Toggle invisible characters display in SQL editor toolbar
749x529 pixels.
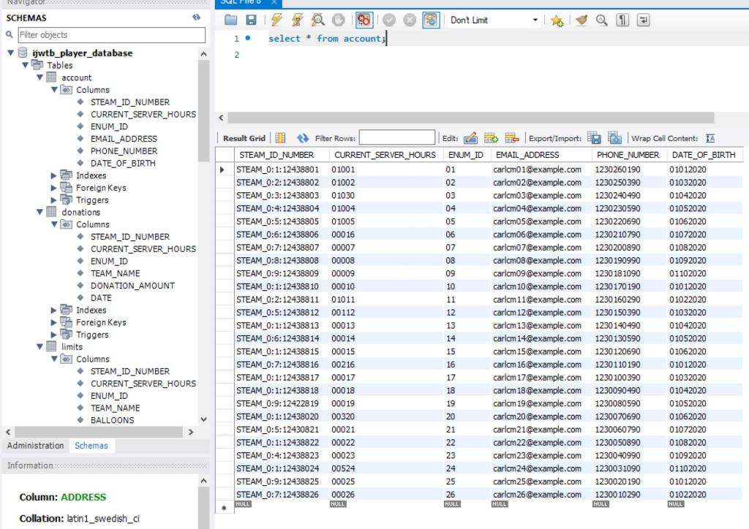coord(622,20)
